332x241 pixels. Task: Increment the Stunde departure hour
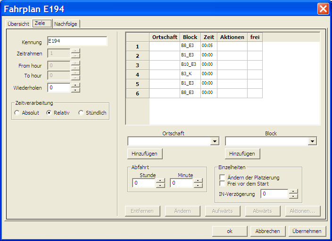(x=160, y=180)
